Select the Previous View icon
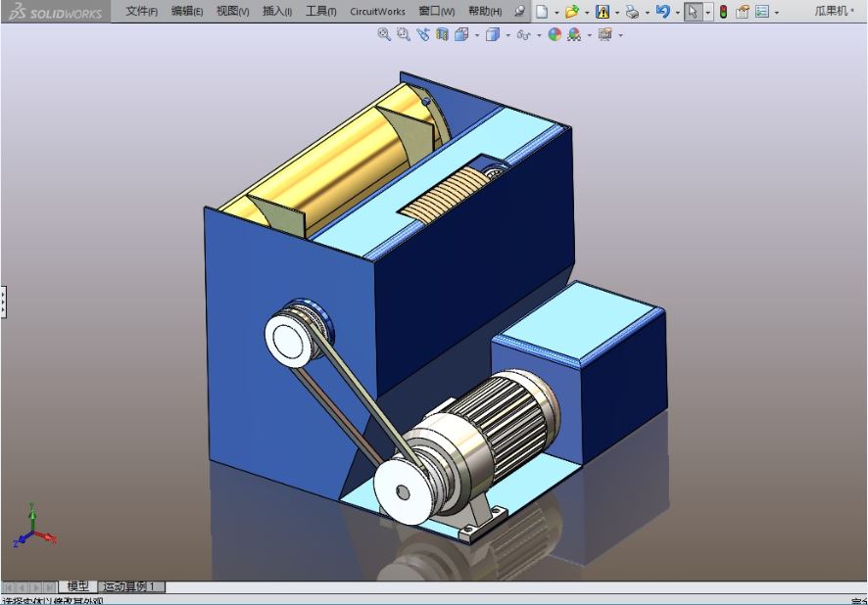The width and height of the screenshot is (868, 605). (423, 34)
